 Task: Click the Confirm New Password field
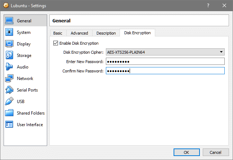pyautogui.click(x=165, y=71)
